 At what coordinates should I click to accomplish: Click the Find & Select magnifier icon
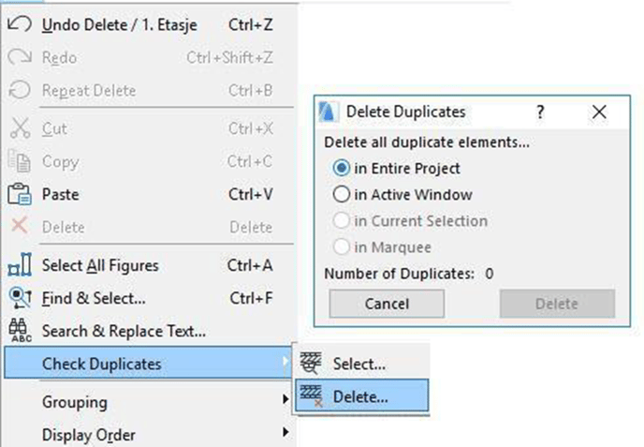coord(20,298)
